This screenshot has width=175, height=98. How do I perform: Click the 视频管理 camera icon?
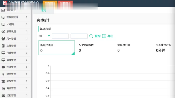pos(3,67)
